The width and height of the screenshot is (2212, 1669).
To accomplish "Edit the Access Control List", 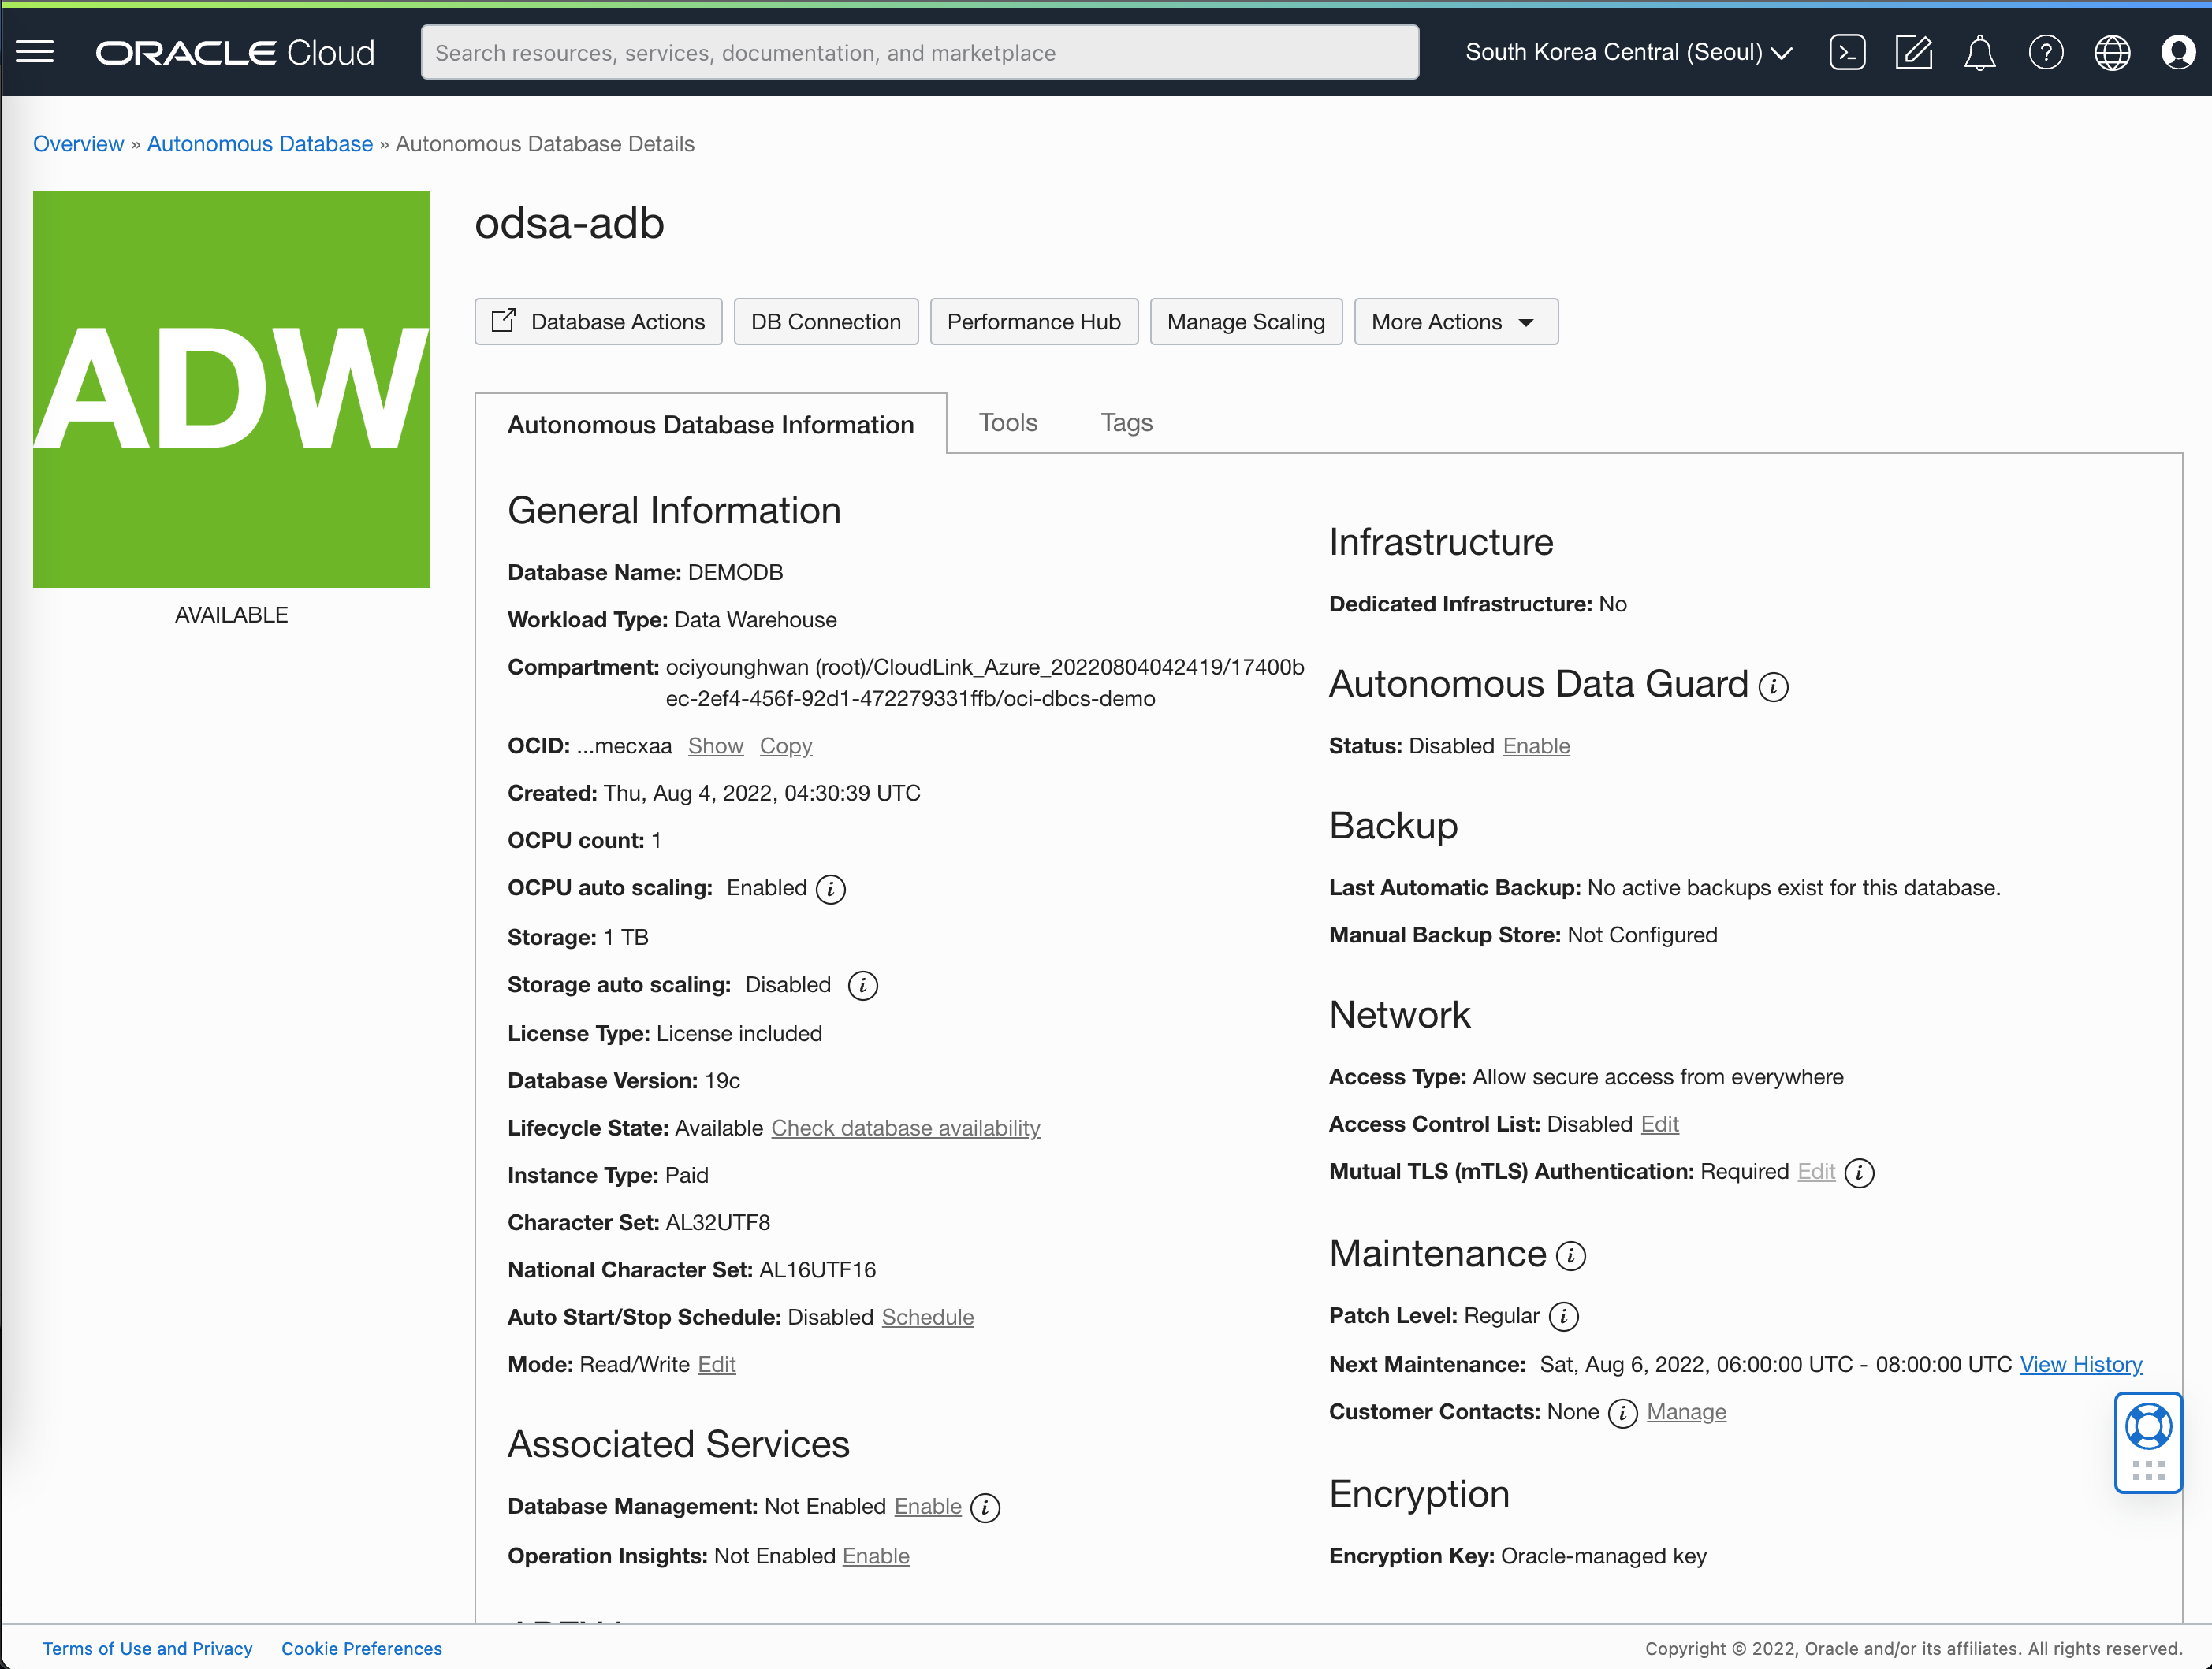I will tap(1659, 1124).
